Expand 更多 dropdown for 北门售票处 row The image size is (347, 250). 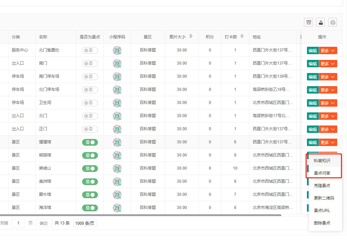tap(328, 51)
